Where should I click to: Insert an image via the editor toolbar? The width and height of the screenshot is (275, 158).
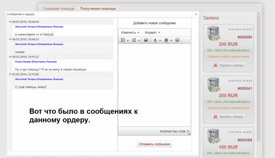click(146, 40)
